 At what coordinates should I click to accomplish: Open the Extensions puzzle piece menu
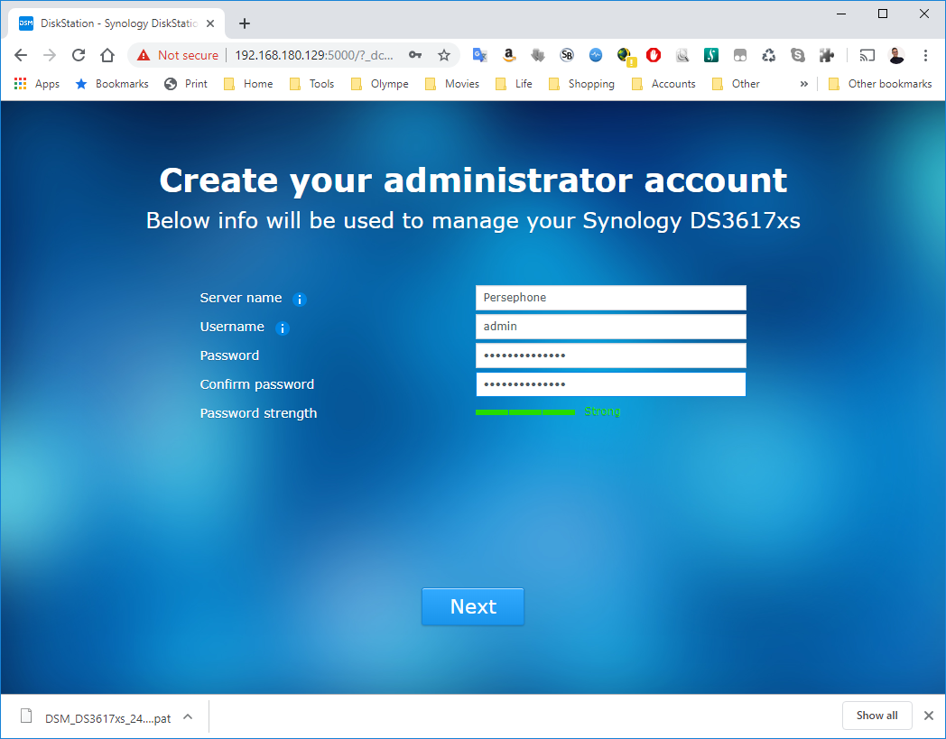tap(827, 56)
